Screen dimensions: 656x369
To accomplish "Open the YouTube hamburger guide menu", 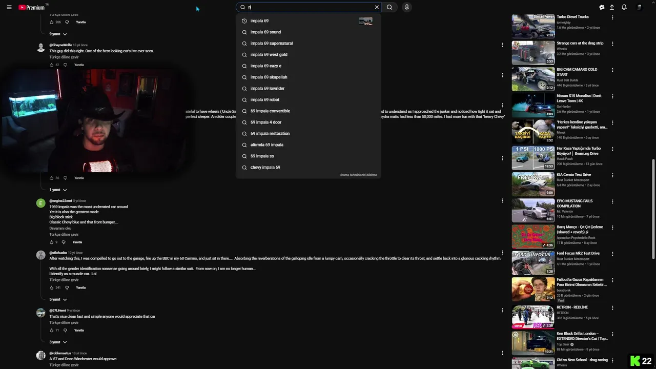I will pos(9,7).
